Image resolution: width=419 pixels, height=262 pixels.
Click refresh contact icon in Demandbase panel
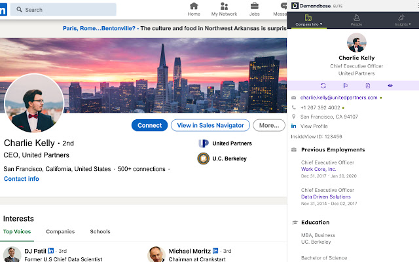(323, 86)
